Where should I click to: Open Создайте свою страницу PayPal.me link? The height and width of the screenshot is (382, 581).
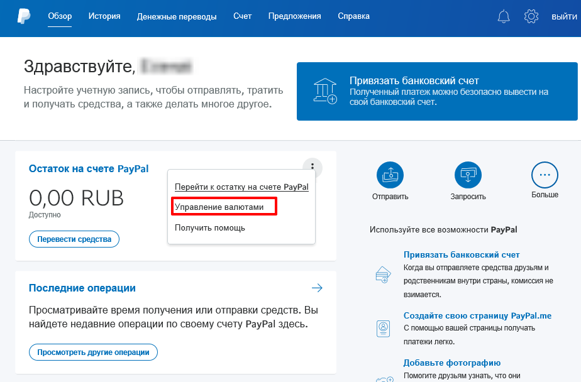[x=477, y=316]
